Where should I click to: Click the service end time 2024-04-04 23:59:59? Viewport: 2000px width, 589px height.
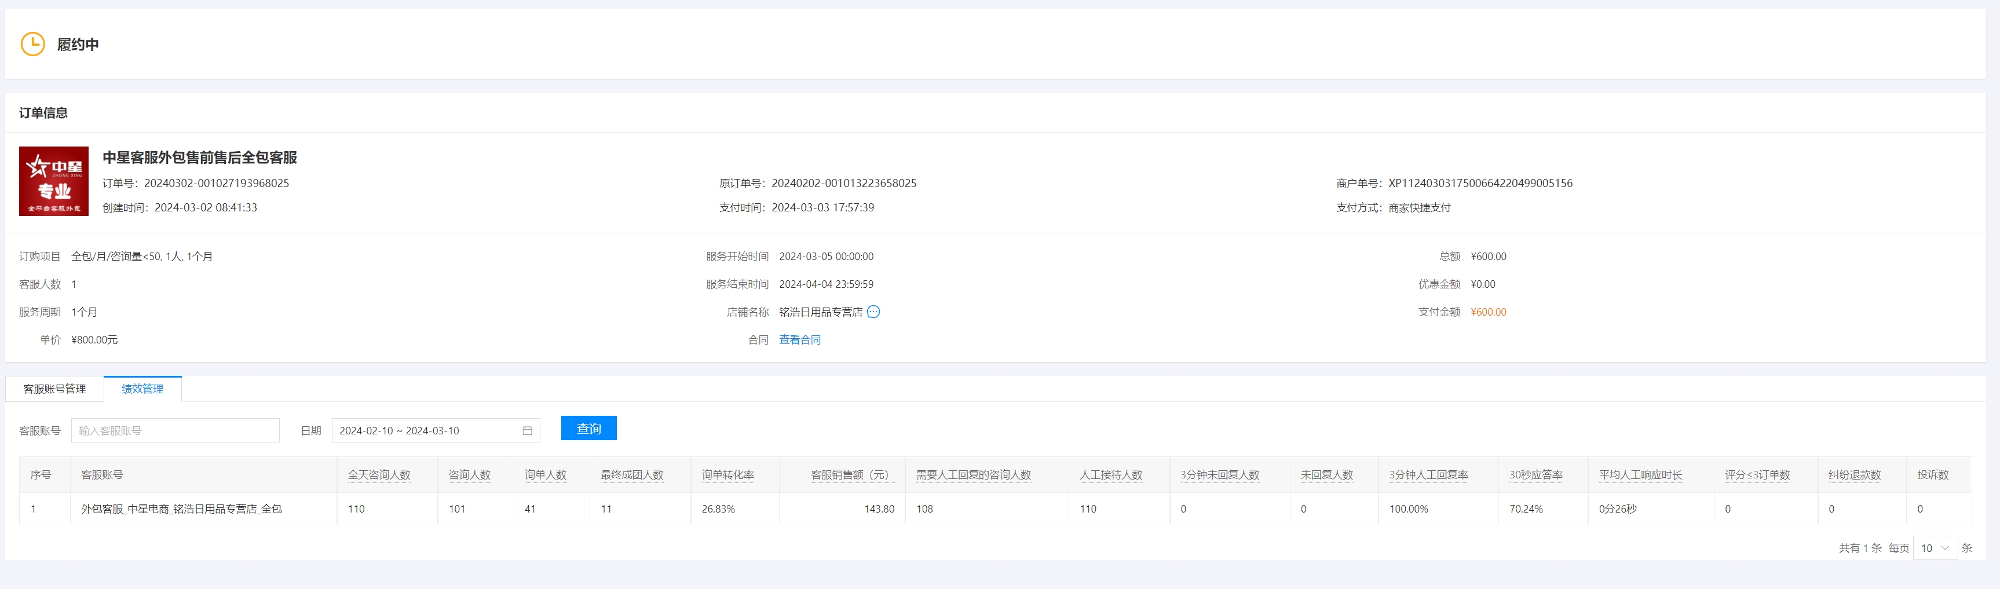(826, 284)
